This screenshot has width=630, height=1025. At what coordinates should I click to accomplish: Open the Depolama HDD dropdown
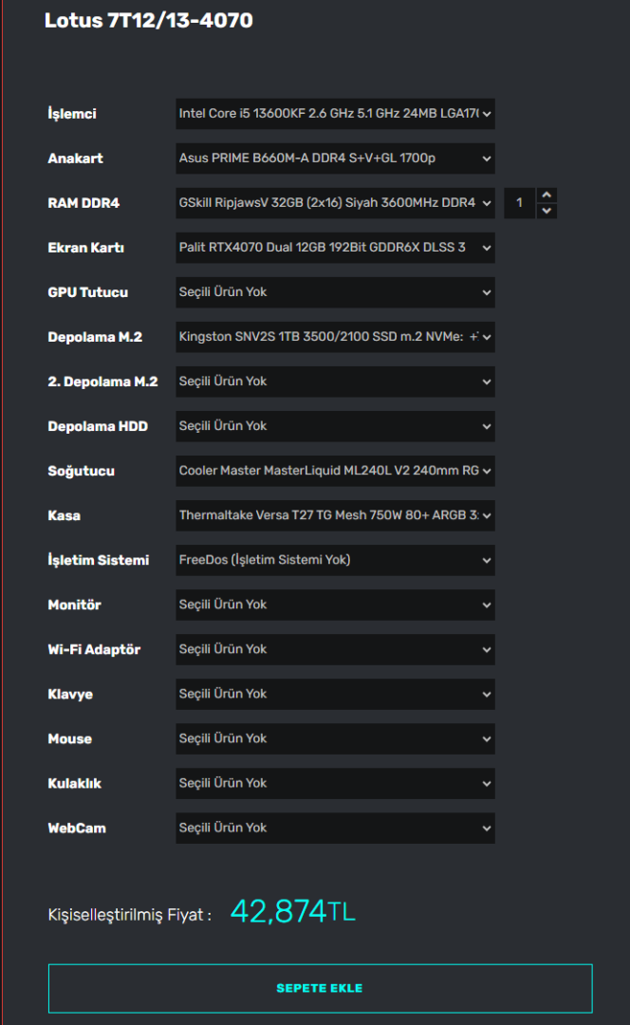pos(335,426)
